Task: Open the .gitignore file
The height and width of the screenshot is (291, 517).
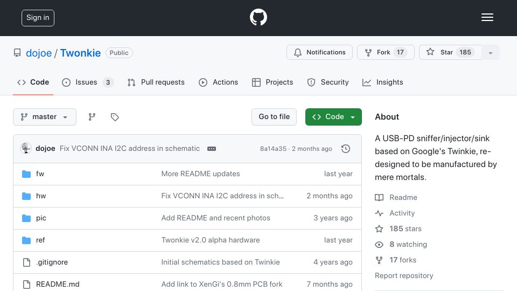Action: click(x=52, y=262)
